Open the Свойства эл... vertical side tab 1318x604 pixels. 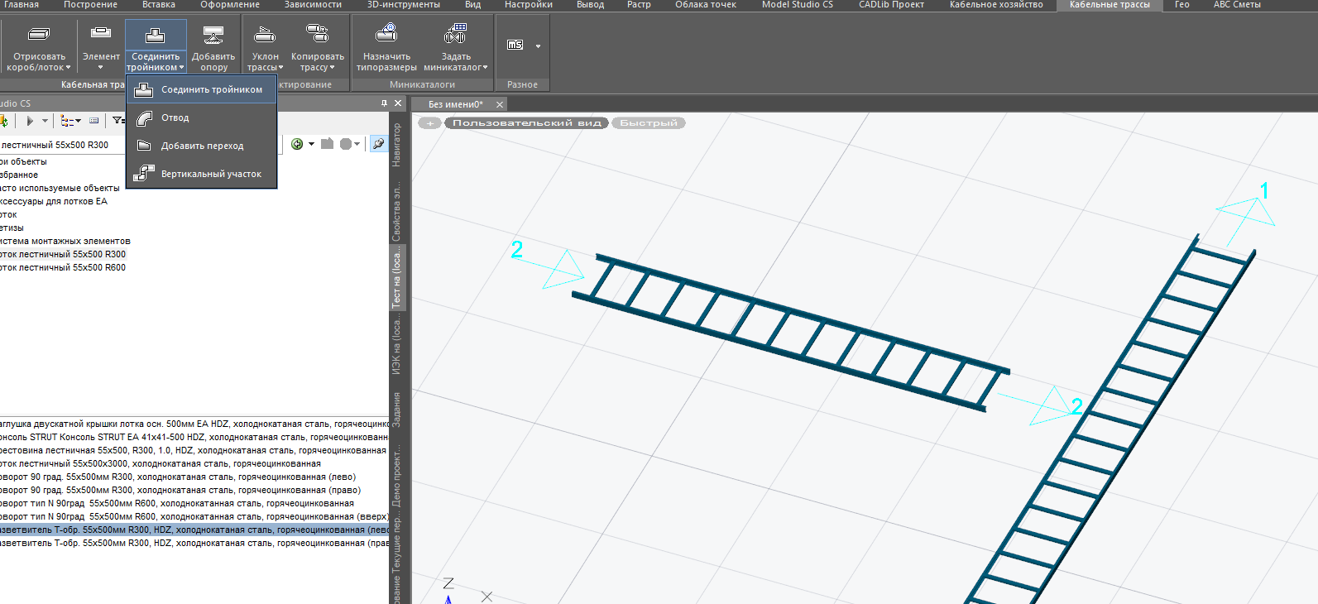pos(397,213)
